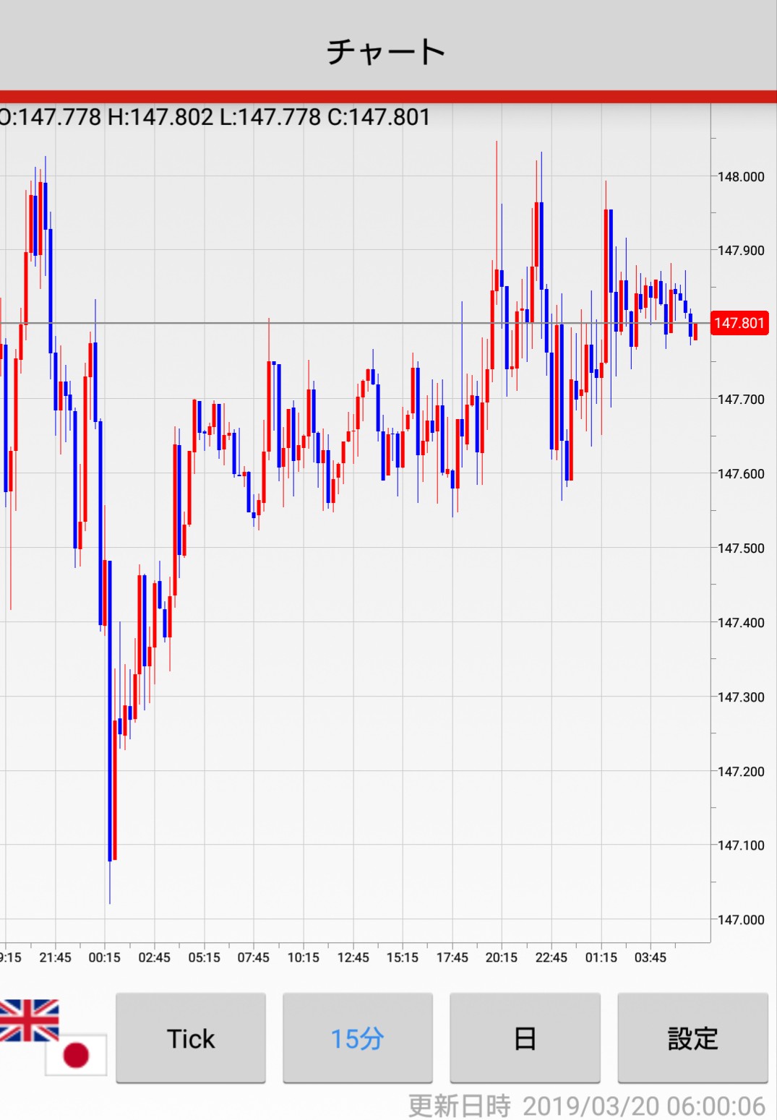The width and height of the screenshot is (777, 1120).
Task: Select the 03:45 time axis label
Action: (650, 957)
